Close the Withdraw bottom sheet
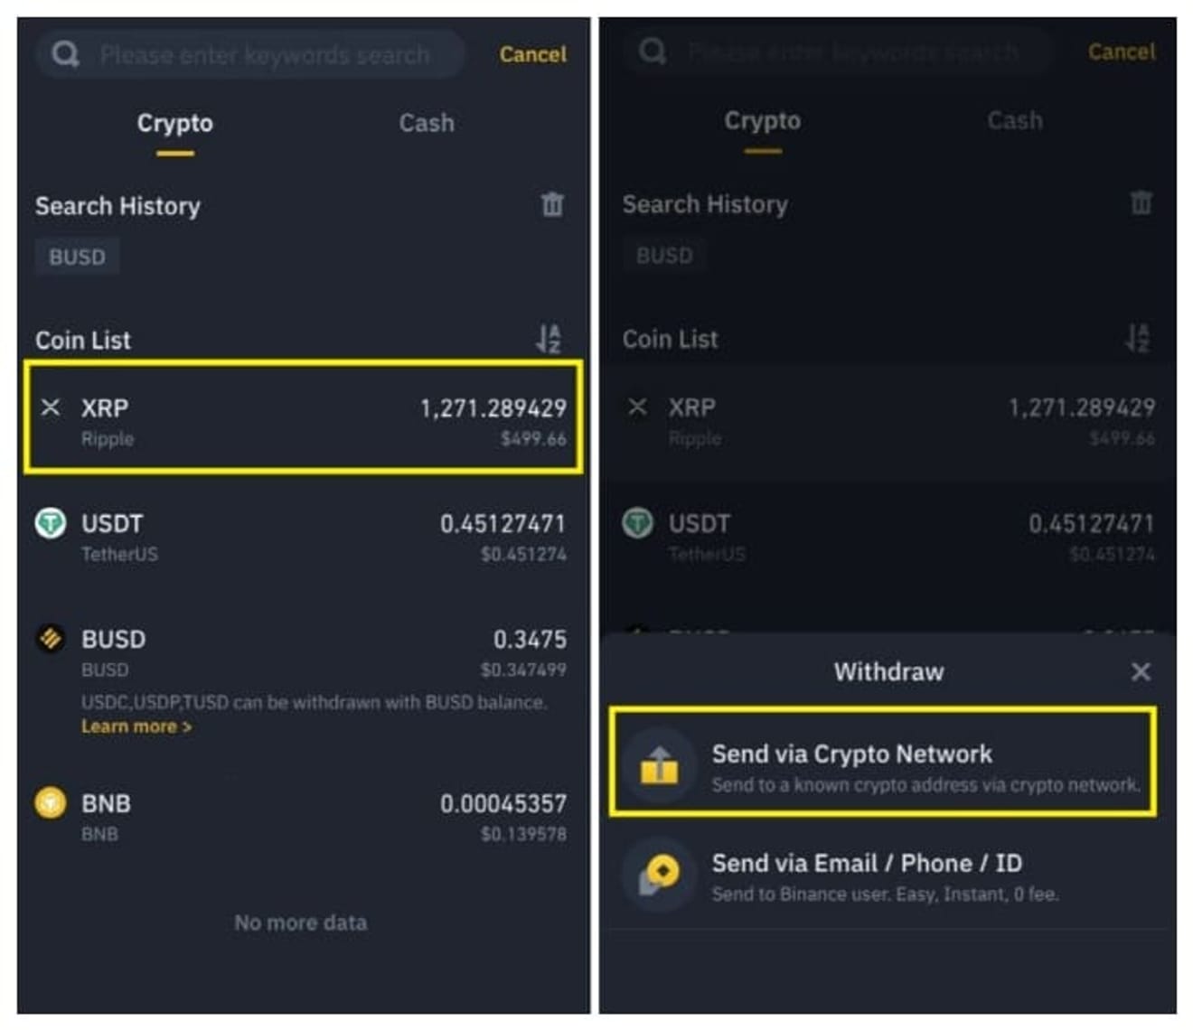Image resolution: width=1193 pixels, height=1030 pixels. point(1141,671)
